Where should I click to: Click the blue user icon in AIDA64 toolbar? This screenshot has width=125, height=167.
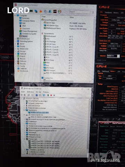coord(50,11)
